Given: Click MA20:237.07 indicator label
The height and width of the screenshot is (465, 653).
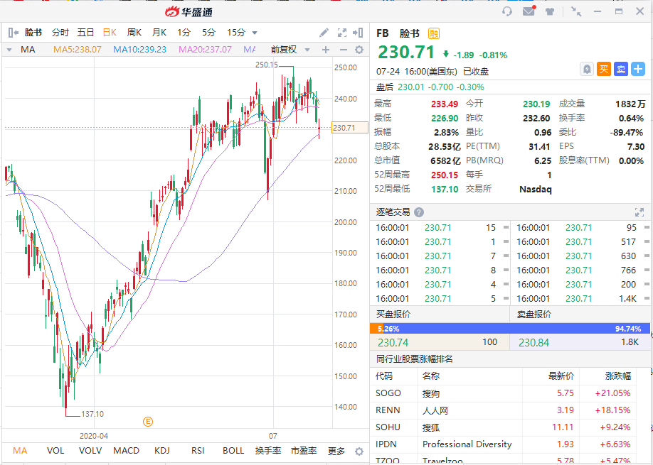Looking at the screenshot, I should (206, 50).
